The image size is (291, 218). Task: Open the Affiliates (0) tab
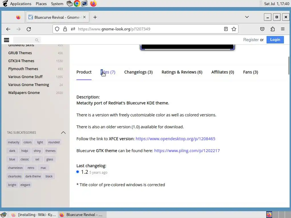pos(223,72)
